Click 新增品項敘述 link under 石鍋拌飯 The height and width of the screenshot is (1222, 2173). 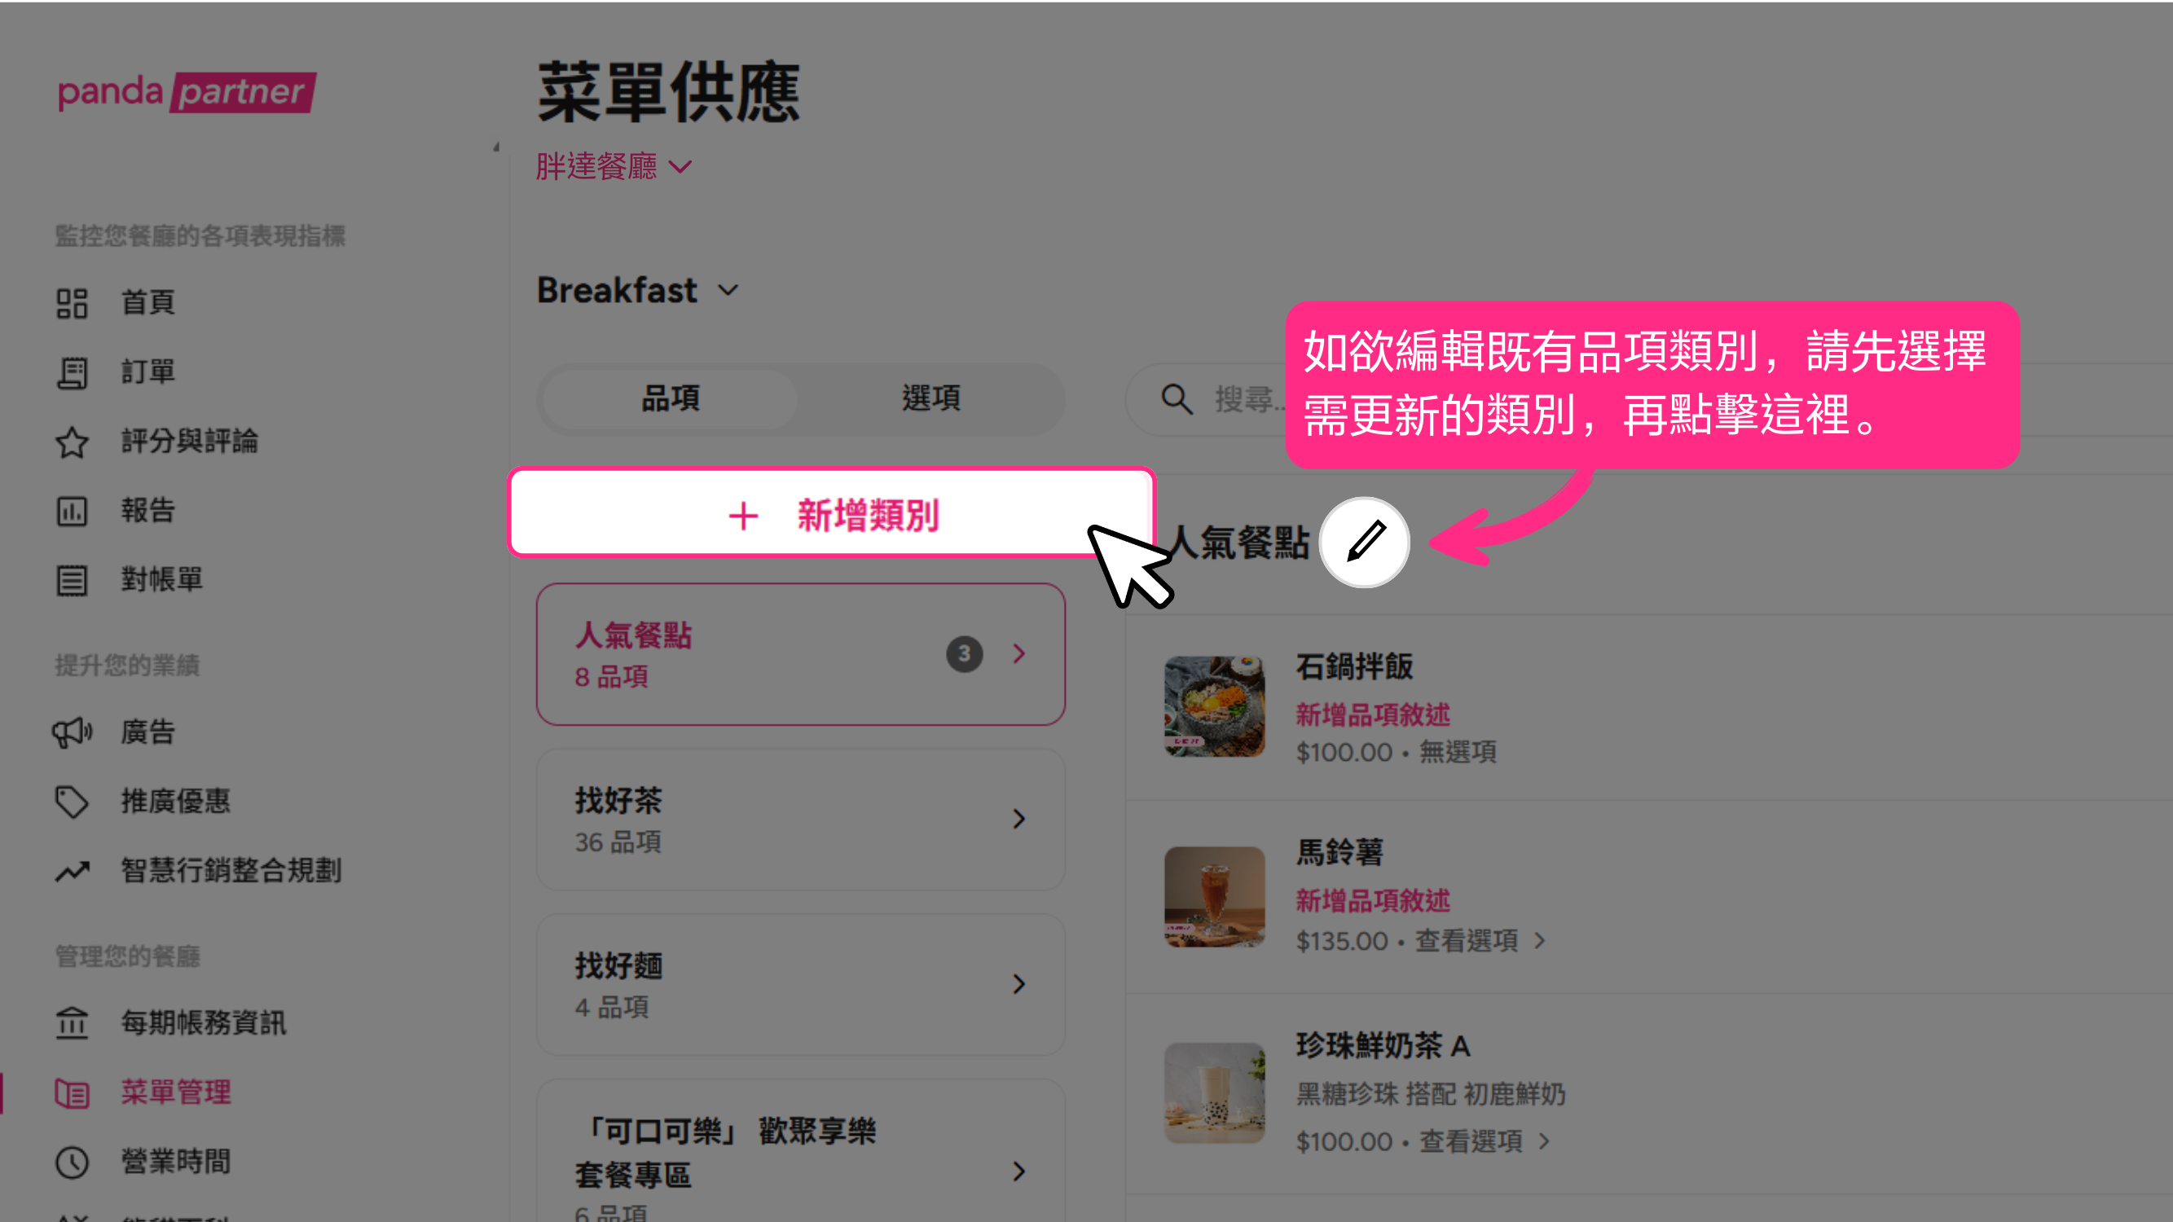pos(1372,714)
